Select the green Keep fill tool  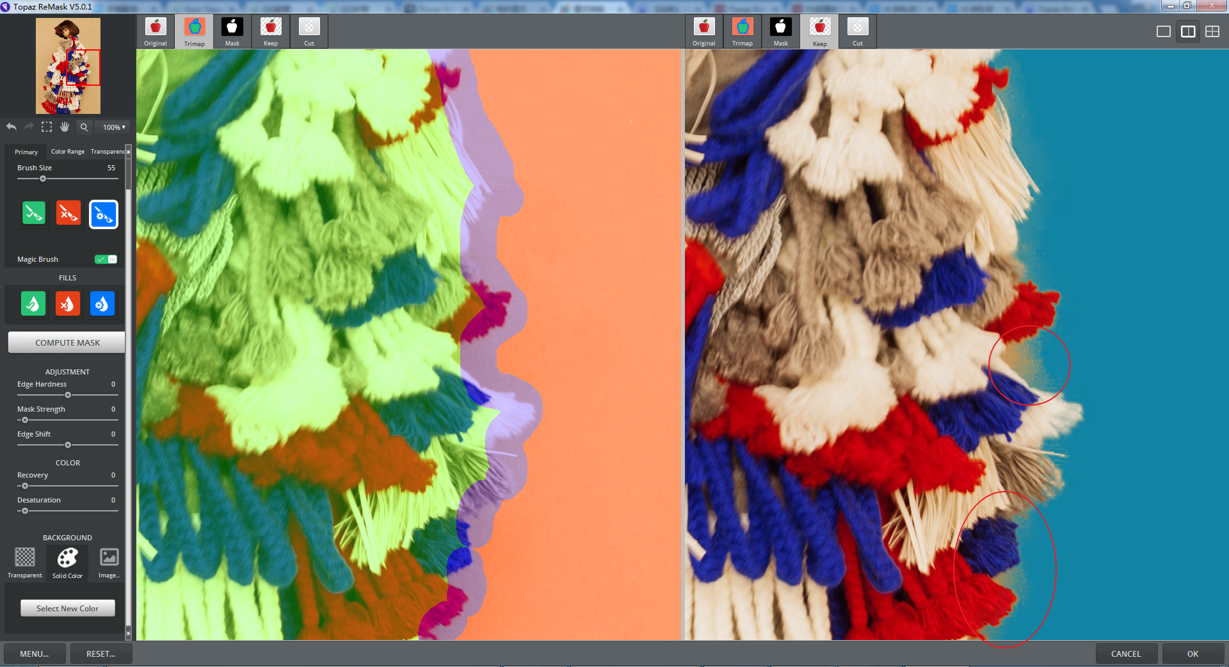pos(33,303)
